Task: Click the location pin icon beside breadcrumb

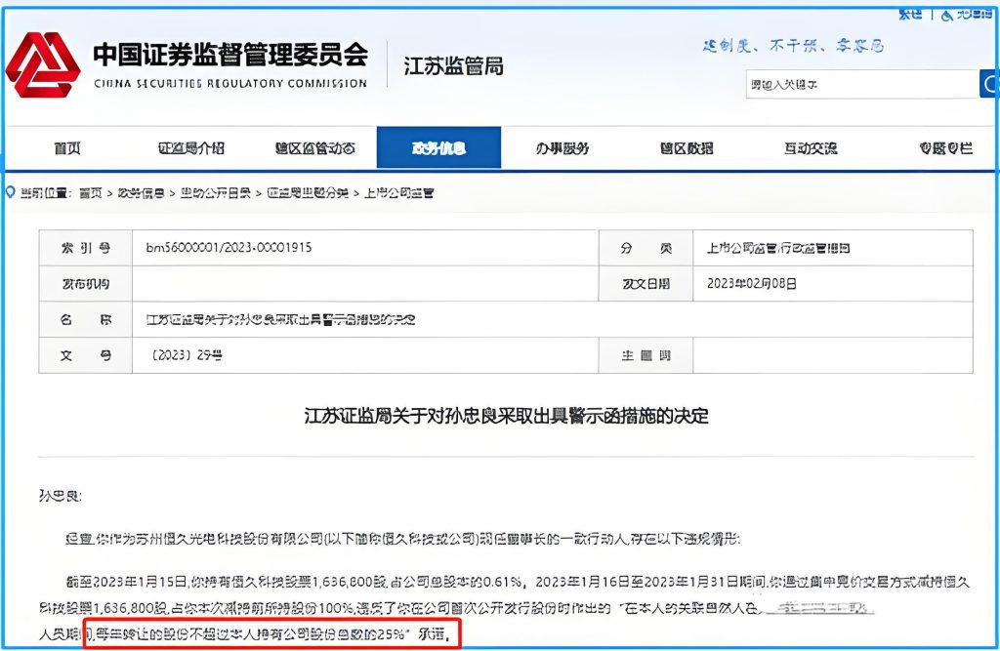Action: point(11,192)
